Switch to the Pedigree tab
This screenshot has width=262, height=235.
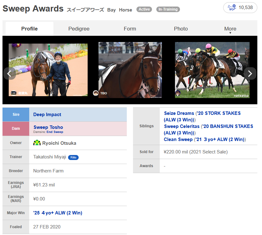point(79,29)
